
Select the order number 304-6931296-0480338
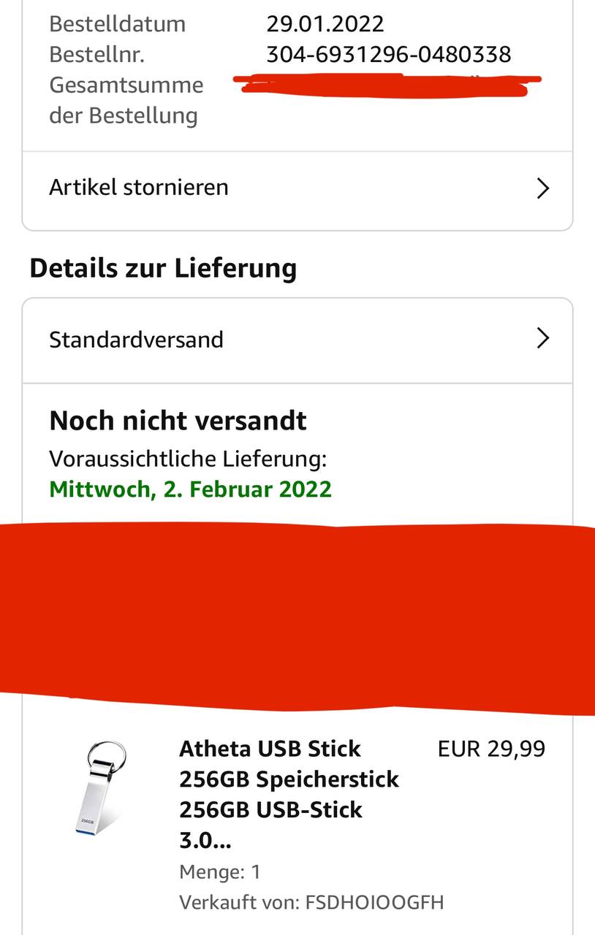[388, 55]
